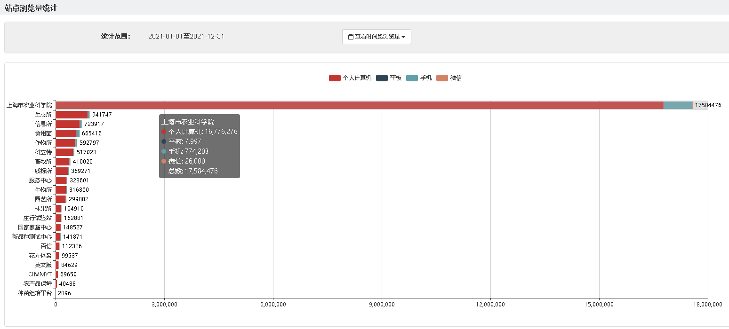Screen dimensions: 729x329
Task: Open the 查看时间段浏览量 dropdown caret
Action: coord(403,37)
